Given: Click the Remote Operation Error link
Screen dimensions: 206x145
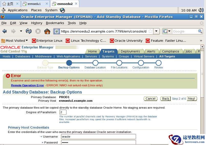Looking at the screenshot, I should pos(27,85).
